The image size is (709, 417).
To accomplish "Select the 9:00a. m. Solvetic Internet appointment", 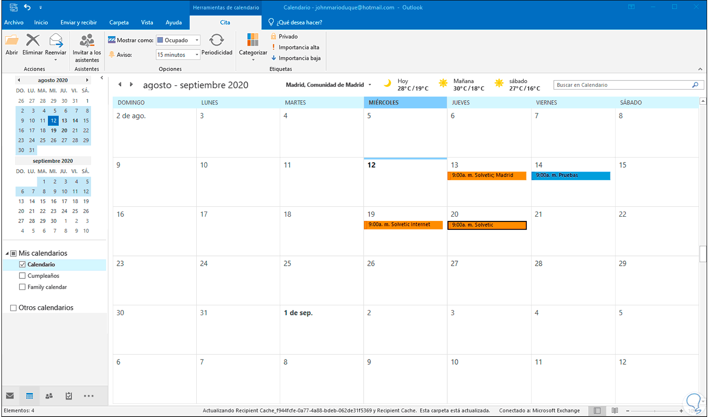I will (x=403, y=225).
